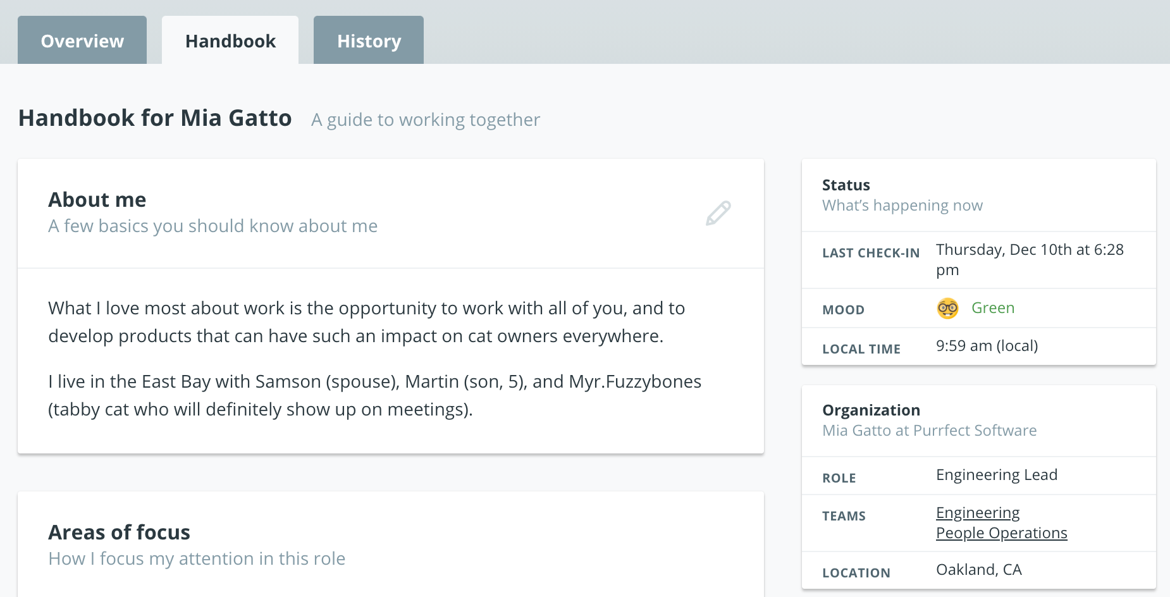The height and width of the screenshot is (597, 1170).
Task: Select the Handbook tab
Action: coord(230,40)
